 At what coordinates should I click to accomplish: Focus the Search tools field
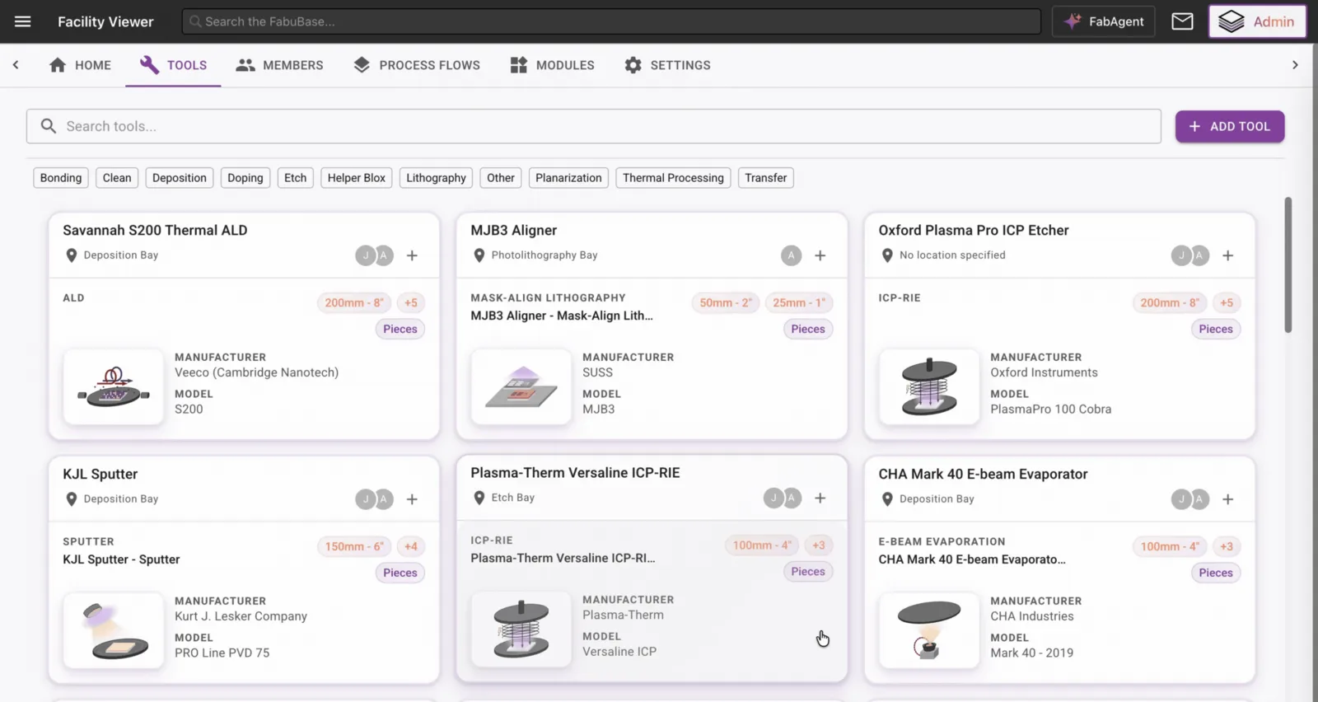[594, 126]
